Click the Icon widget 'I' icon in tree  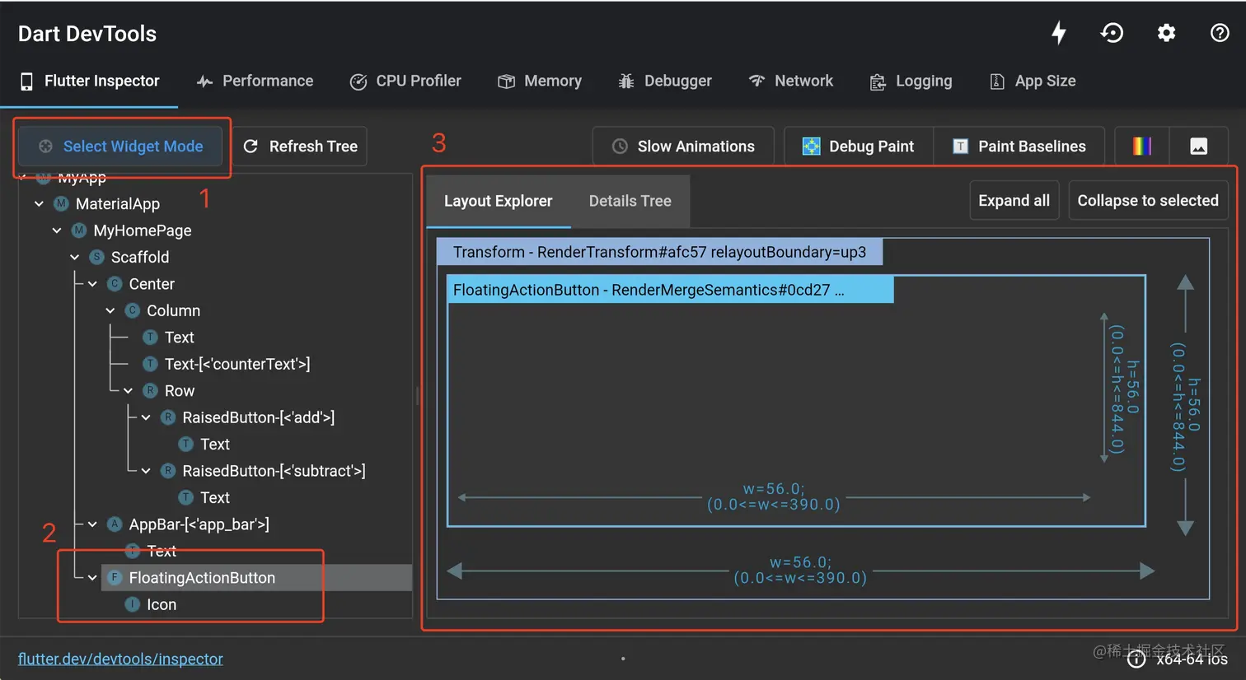132,604
